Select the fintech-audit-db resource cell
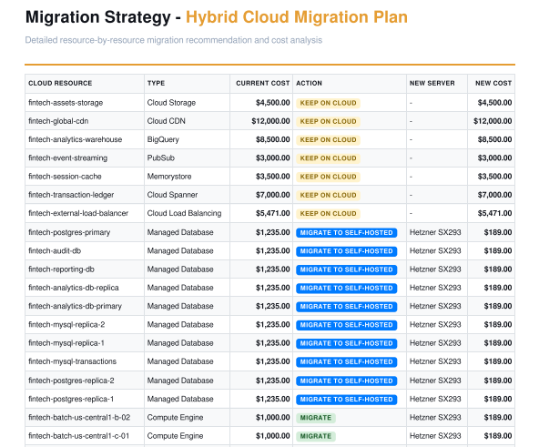The image size is (539, 447). click(x=85, y=251)
